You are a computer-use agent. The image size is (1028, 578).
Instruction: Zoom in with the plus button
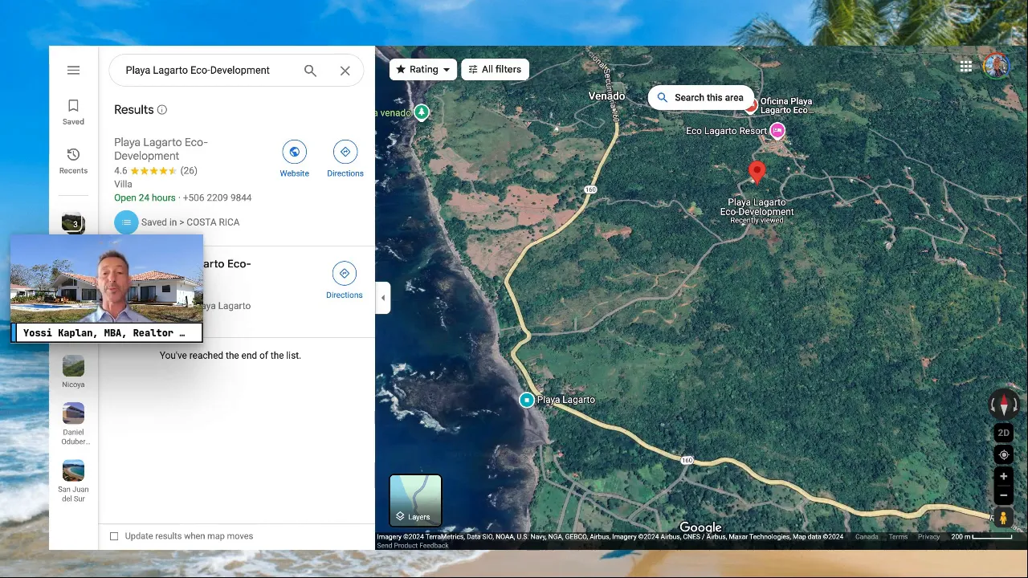(x=1003, y=477)
